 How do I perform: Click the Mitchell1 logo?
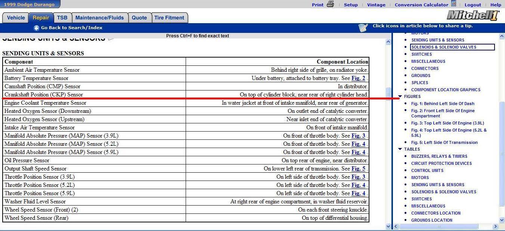click(473, 16)
